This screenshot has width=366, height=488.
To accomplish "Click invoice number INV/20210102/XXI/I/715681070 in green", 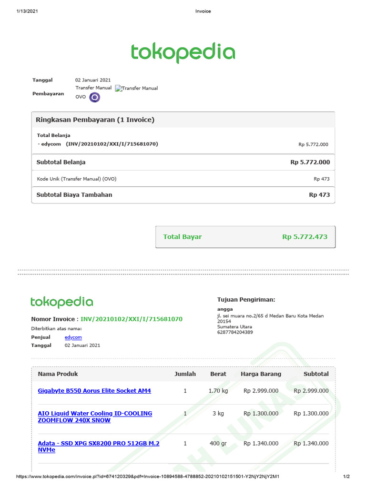I will (x=132, y=319).
